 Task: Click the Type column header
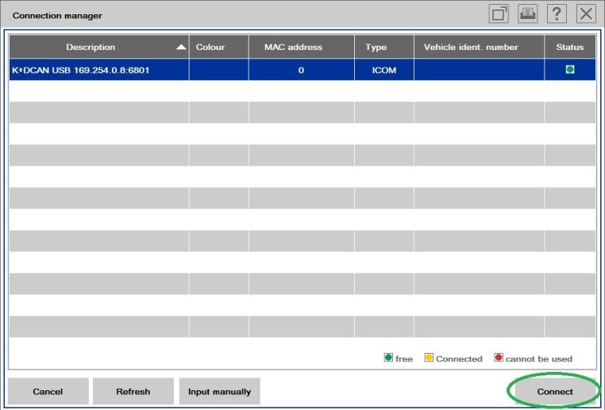click(376, 48)
